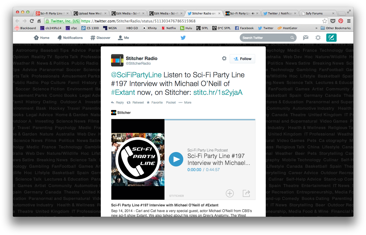Open the HostGator bookmark
366x235 pixels.
[287, 28]
